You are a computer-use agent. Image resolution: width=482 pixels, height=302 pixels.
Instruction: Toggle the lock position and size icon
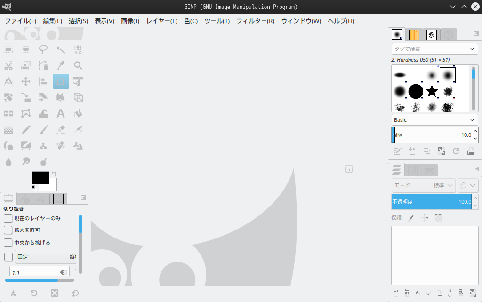click(x=425, y=218)
